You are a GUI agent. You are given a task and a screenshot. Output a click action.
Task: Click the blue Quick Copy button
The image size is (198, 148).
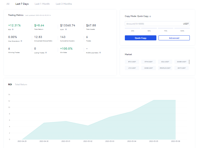140,38
